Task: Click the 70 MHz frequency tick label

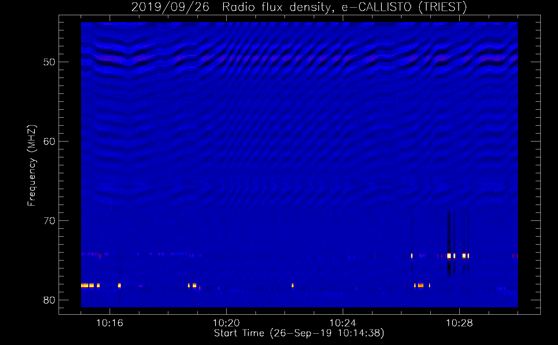Action: pos(49,221)
